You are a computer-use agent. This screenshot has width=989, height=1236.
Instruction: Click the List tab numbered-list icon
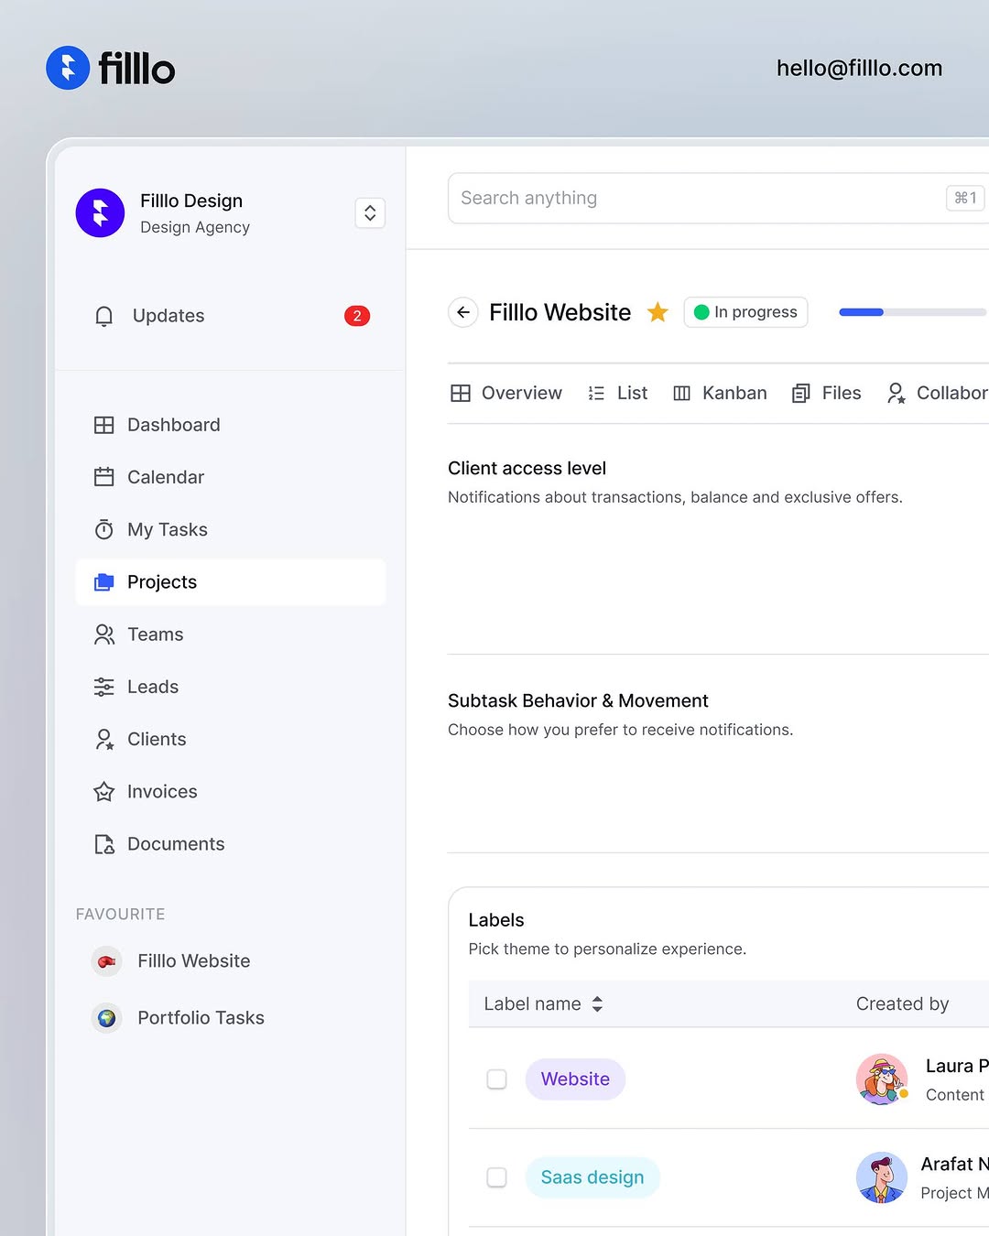pos(596,393)
